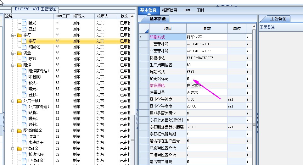Collapse the 图镀铜镍金 folder node

13,131
